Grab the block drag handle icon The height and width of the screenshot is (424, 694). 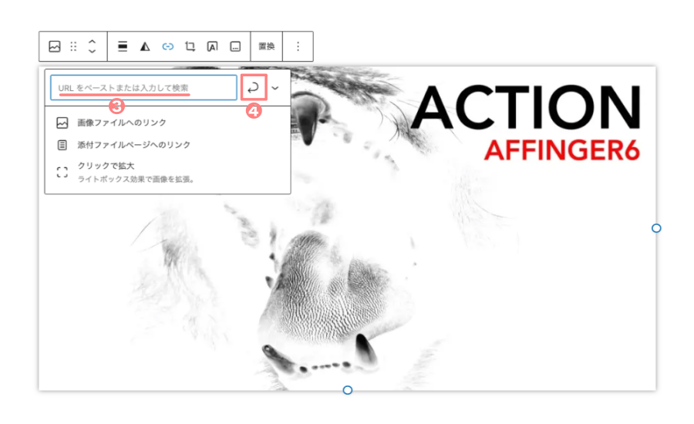[73, 46]
